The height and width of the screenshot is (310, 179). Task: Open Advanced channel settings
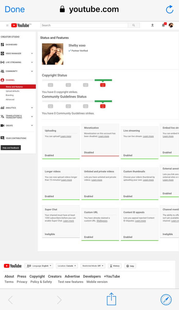[x=10, y=99]
